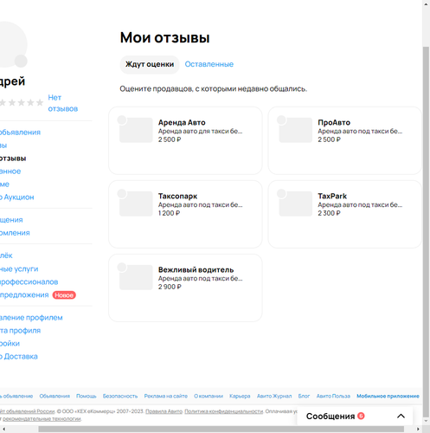
Task: Open Мобильное приложение footer link
Action: click(x=388, y=396)
